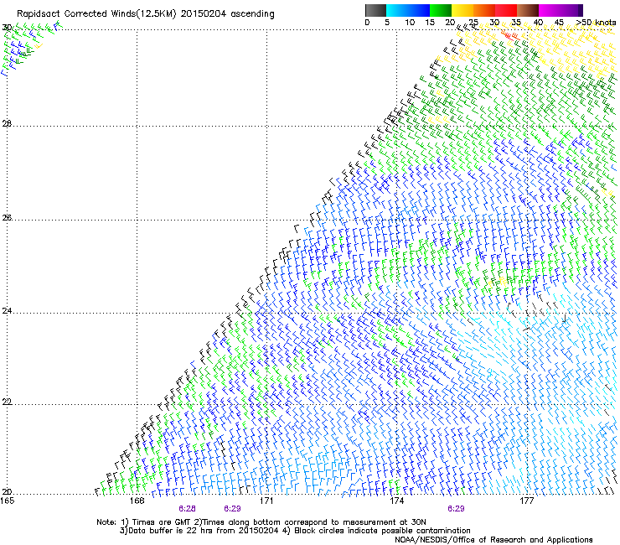Click the dark purple 45-50 legend segment
620x545 pixels.
point(571,10)
